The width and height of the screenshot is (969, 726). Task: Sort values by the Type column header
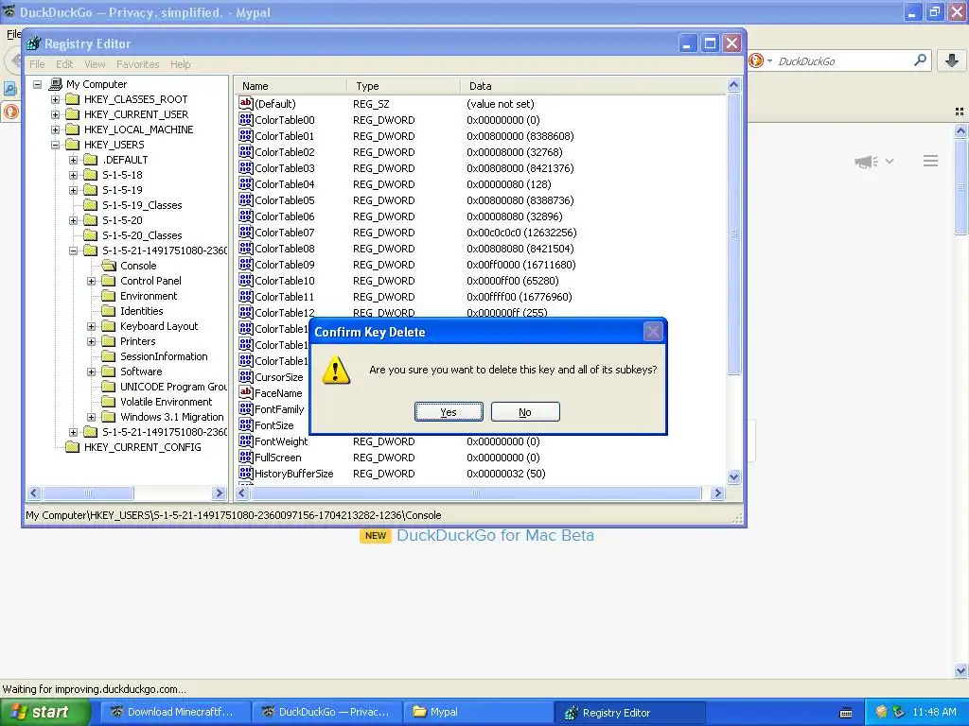pyautogui.click(x=403, y=86)
